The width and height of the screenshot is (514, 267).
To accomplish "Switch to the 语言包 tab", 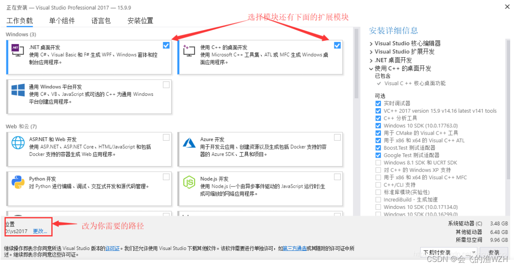I will (101, 21).
